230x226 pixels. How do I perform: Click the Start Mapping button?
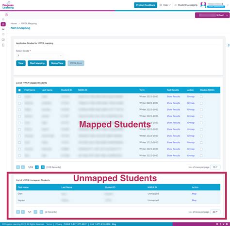(x=37, y=63)
